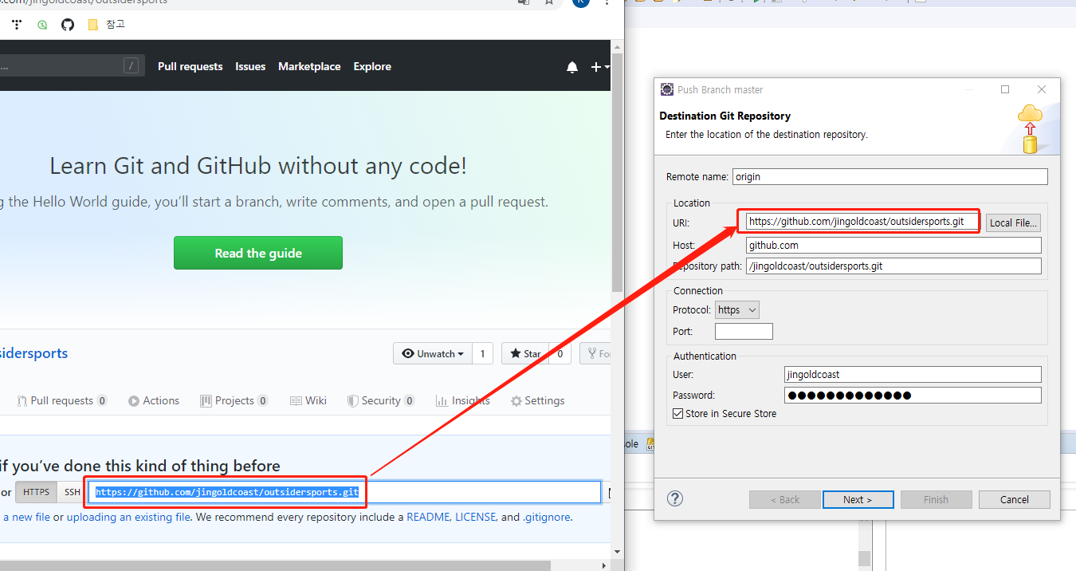
Task: Open the LICENSE link
Action: [x=476, y=517]
